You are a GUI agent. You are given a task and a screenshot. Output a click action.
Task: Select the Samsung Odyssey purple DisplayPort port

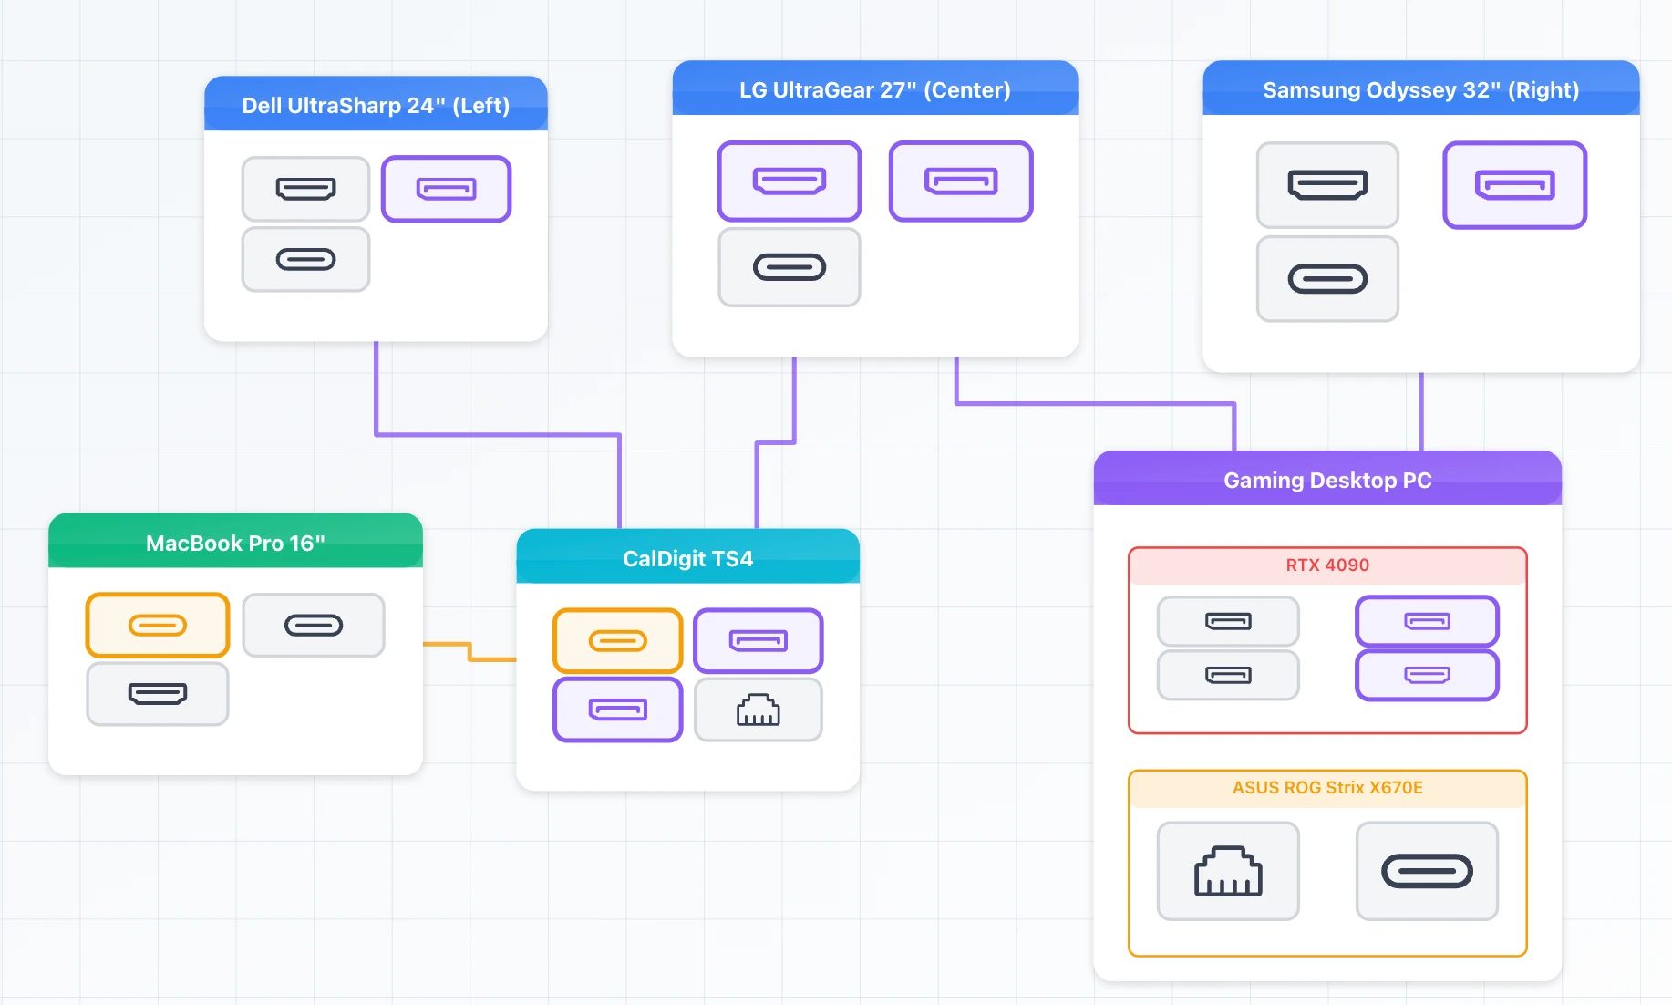click(1515, 185)
